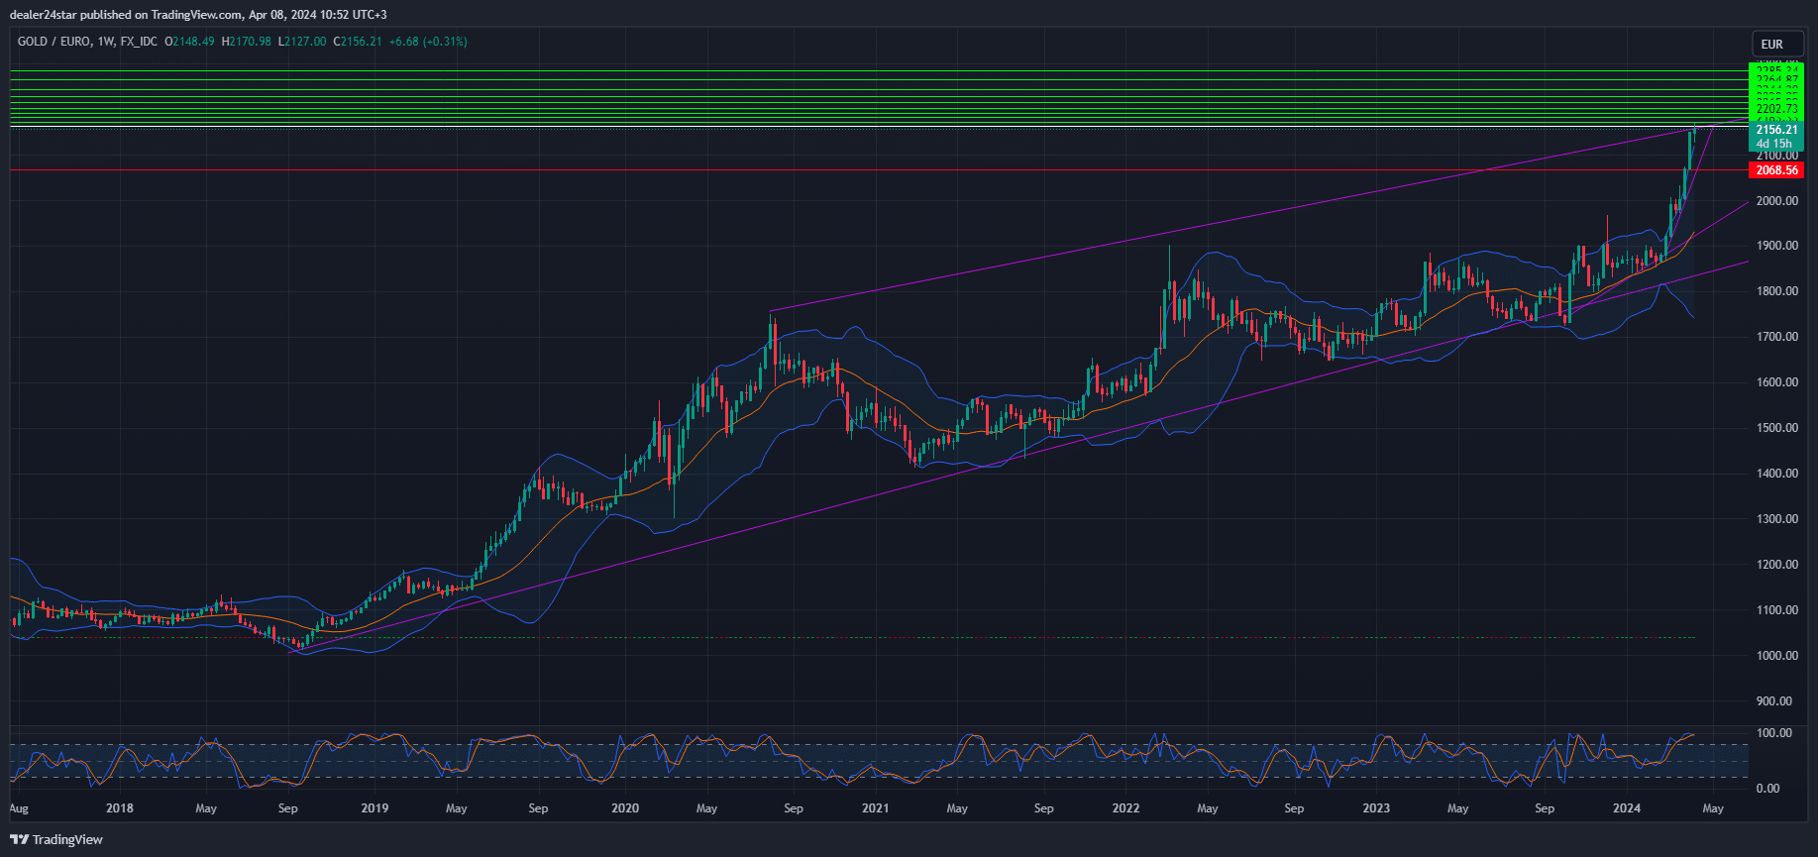Click the 1200.00 price scale label
The width and height of the screenshot is (1818, 857).
1776,565
